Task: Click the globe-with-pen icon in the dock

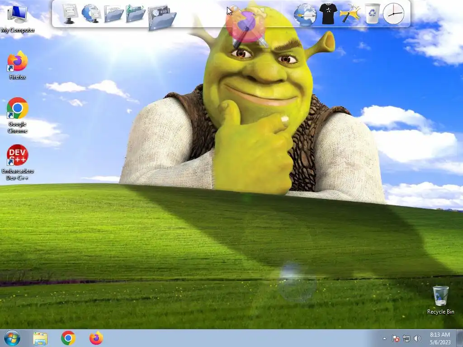Action: click(x=305, y=14)
